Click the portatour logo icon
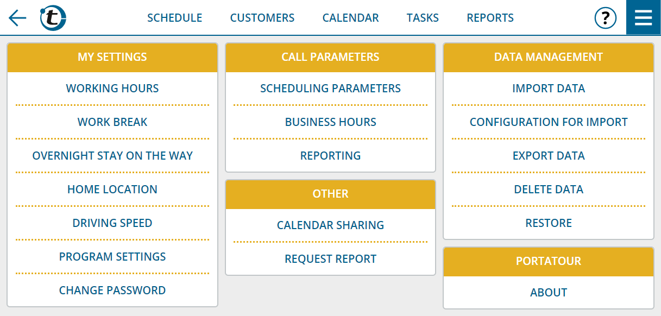The width and height of the screenshot is (661, 316). (x=53, y=18)
